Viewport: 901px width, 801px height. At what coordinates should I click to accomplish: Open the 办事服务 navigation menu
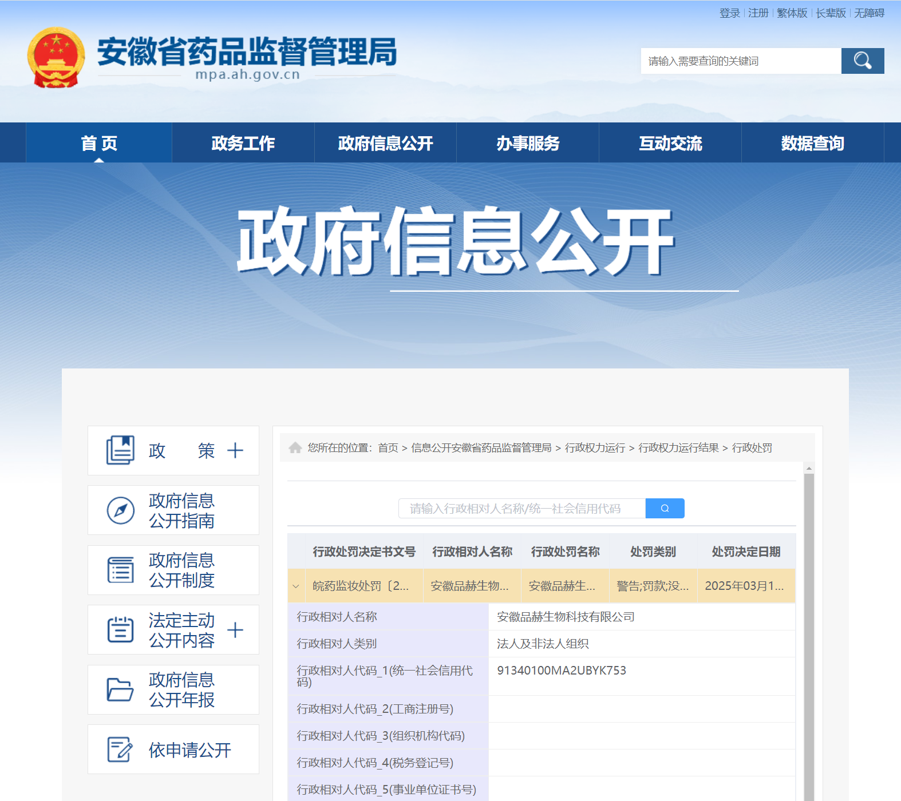(528, 142)
